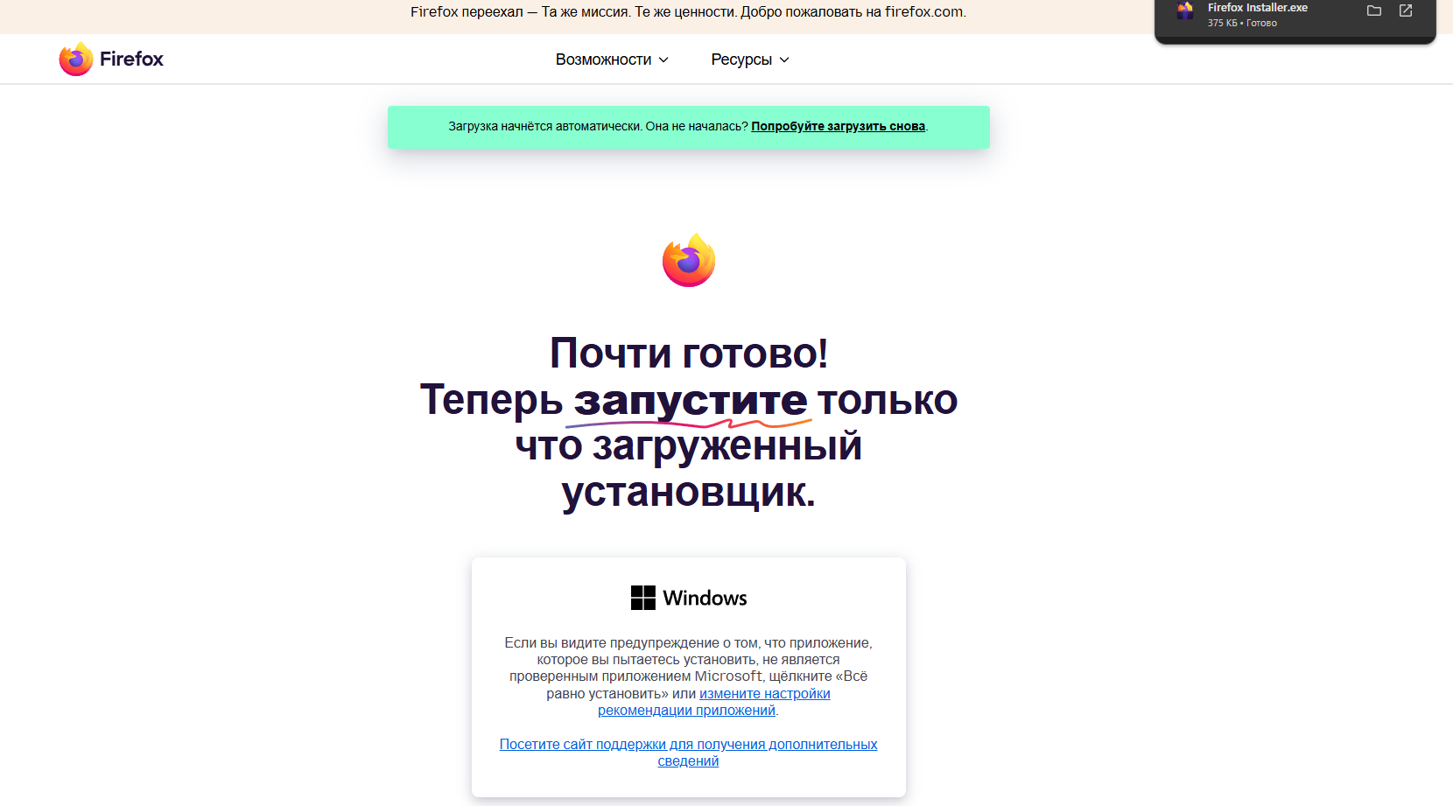This screenshot has height=806, width=1453.
Task: Expand the Ресурсы menu
Action: tap(750, 60)
